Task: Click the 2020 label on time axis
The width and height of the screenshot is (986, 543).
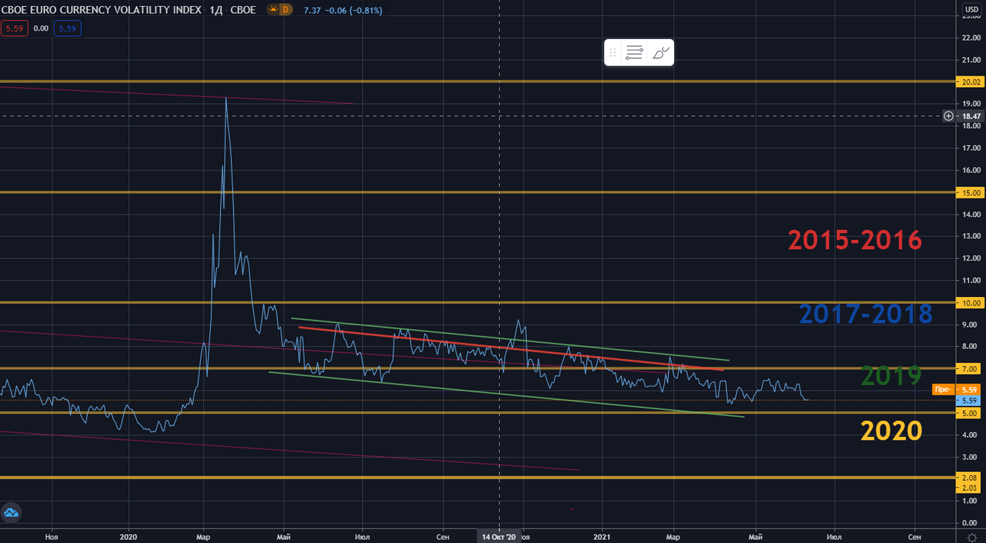Action: click(128, 537)
